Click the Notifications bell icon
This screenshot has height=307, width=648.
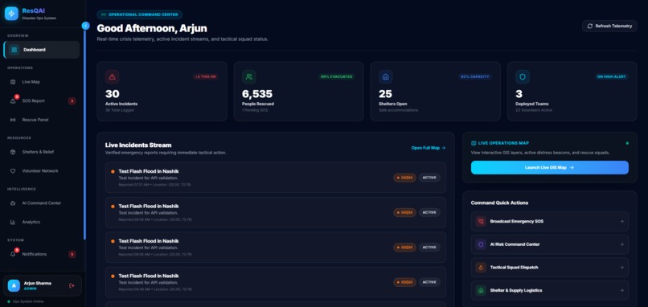pyautogui.click(x=13, y=254)
